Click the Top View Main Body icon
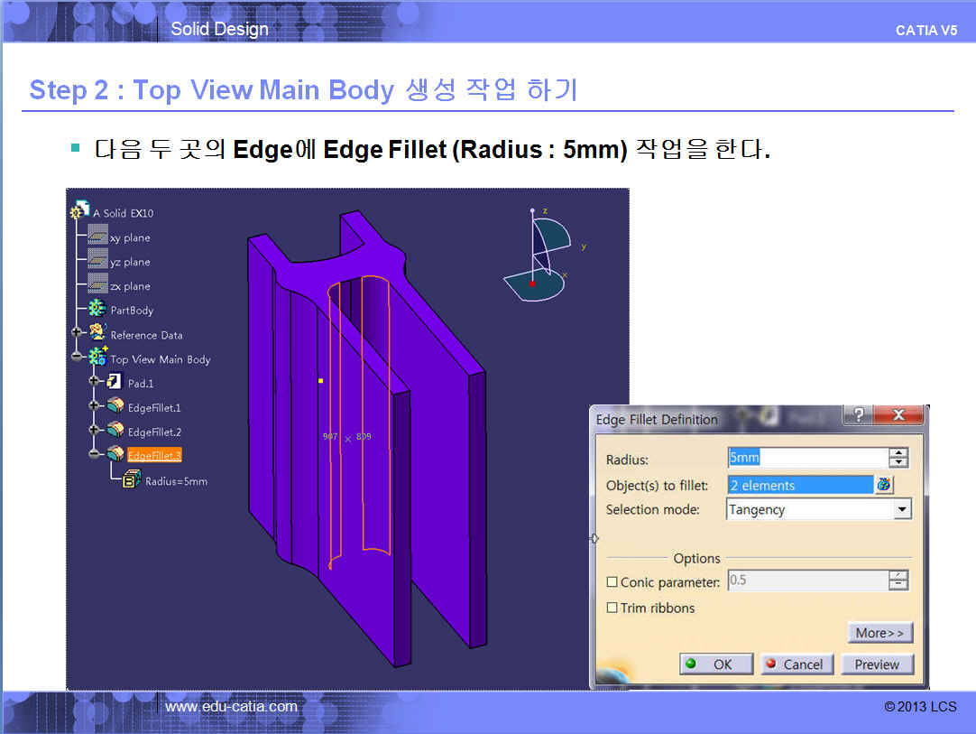976x734 pixels. click(97, 357)
